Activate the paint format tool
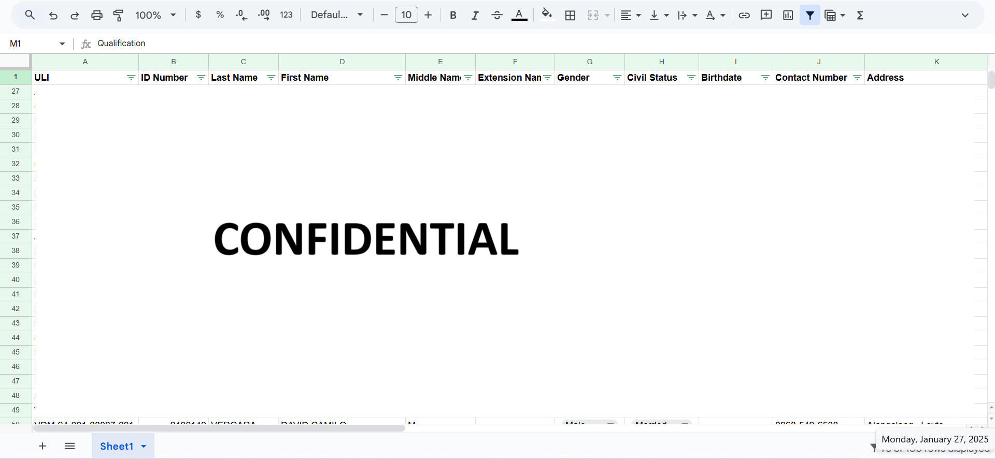Image resolution: width=995 pixels, height=459 pixels. 118,15
